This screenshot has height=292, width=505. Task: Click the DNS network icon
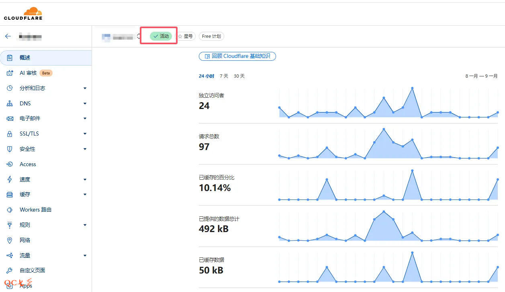click(10, 103)
